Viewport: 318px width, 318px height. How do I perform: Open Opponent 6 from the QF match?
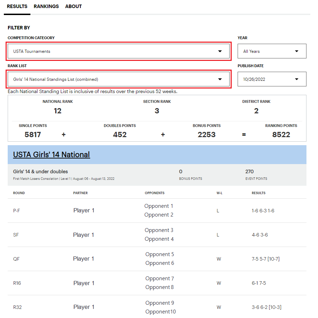[x=159, y=263]
